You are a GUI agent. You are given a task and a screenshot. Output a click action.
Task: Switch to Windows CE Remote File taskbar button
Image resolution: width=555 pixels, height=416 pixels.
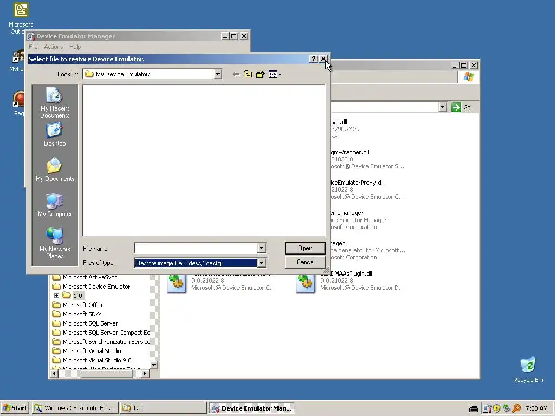(x=75, y=408)
